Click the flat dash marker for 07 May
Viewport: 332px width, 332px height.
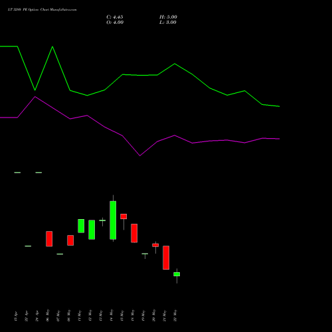(60, 254)
